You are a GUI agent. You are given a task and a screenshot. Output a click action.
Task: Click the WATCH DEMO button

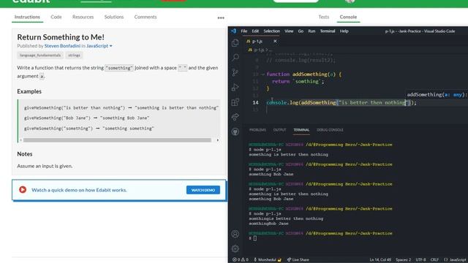pos(203,190)
